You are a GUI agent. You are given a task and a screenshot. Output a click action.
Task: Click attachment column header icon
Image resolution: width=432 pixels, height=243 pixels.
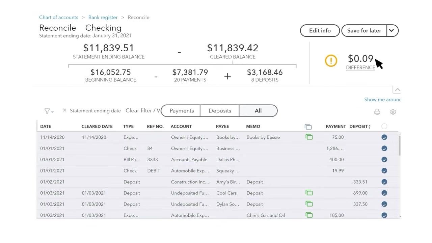pyautogui.click(x=308, y=127)
